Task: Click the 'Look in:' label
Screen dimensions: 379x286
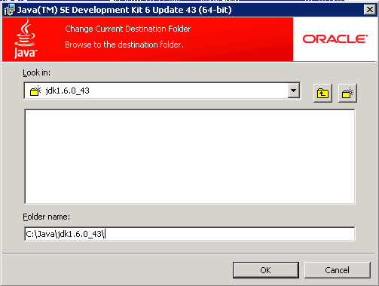Action: tap(36, 72)
